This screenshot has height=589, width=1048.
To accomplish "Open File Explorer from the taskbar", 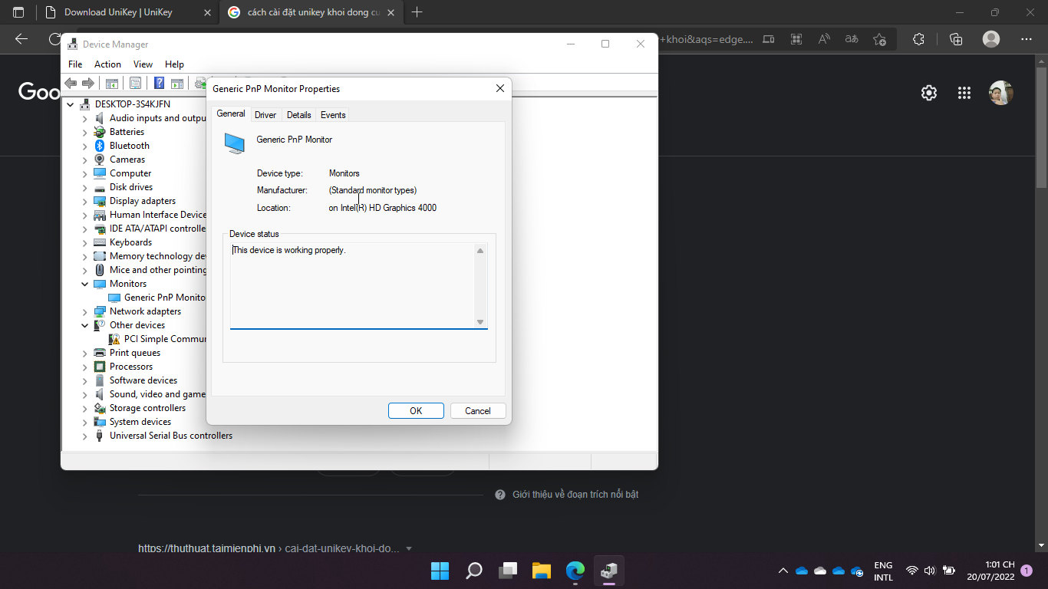I will (x=542, y=571).
